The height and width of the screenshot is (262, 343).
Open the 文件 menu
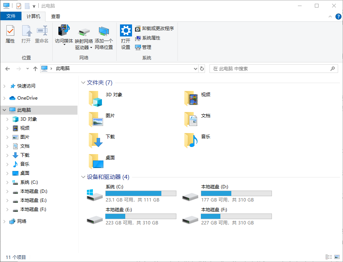11,16
